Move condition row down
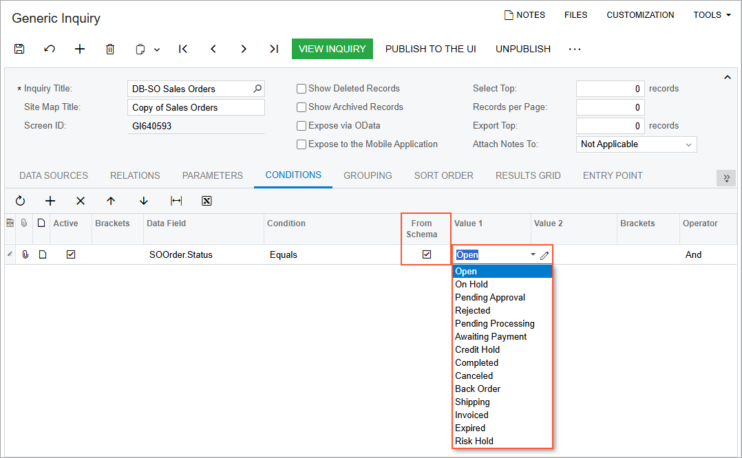The width and height of the screenshot is (742, 458). (x=144, y=201)
